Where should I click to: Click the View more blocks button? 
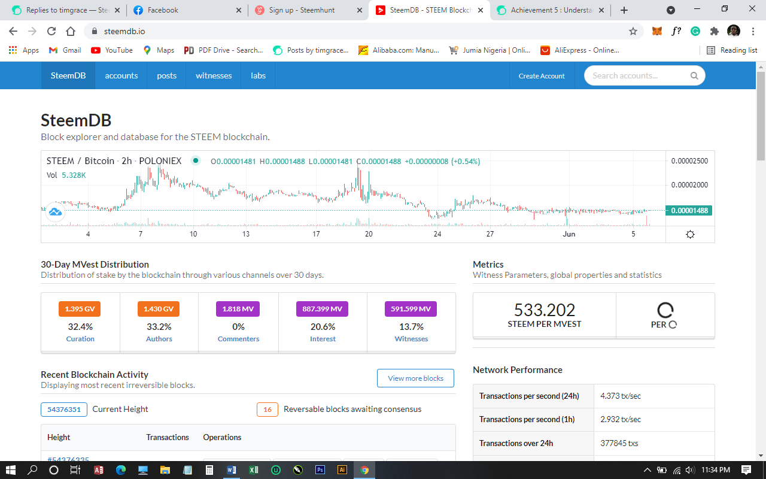(x=415, y=378)
